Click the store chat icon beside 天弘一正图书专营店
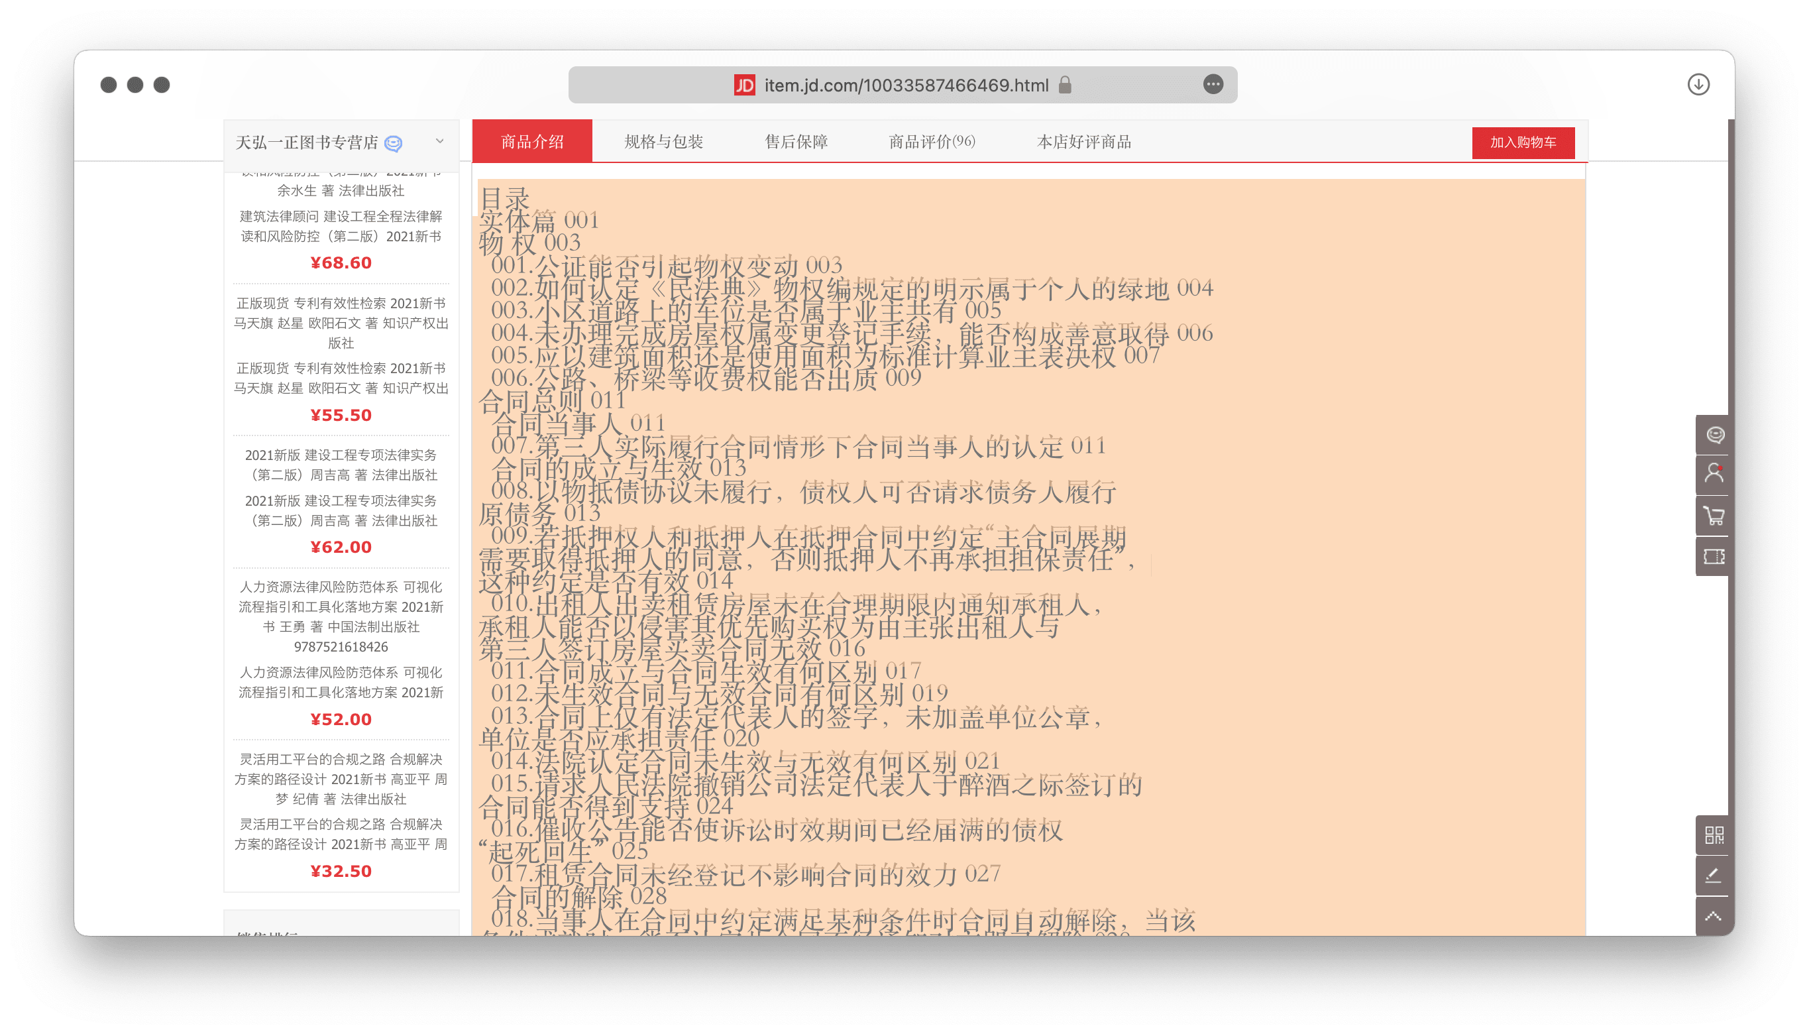1809x1034 pixels. [394, 143]
